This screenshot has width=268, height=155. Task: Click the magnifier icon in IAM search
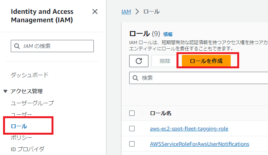tap(17, 46)
